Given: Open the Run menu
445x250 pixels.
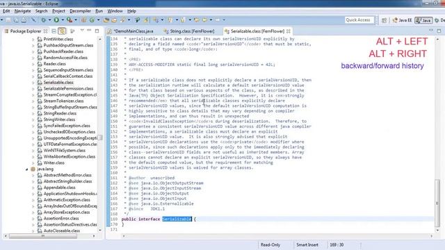Looking at the screenshot, I should 99,11.
